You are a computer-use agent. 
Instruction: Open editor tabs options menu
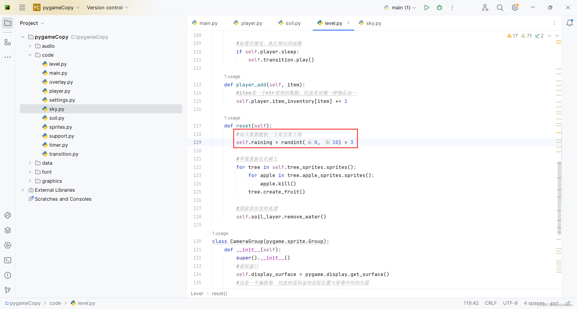pos(554,23)
